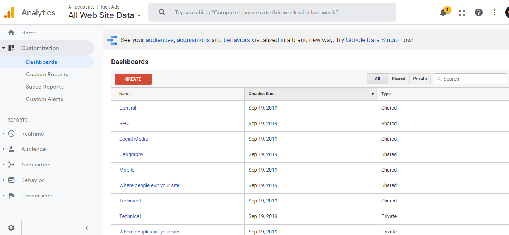
Task: Open Custom Alerts in sidebar
Action: click(44, 99)
